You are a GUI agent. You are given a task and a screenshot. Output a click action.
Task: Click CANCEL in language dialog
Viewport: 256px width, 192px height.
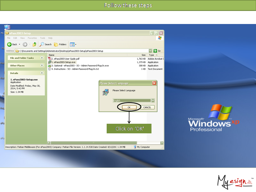[x=147, y=107]
